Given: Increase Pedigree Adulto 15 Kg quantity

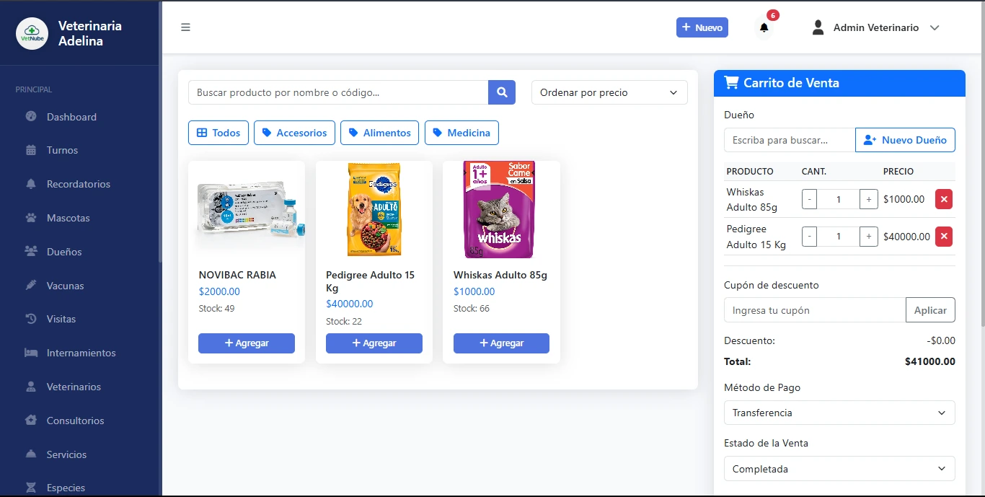Looking at the screenshot, I should [868, 237].
